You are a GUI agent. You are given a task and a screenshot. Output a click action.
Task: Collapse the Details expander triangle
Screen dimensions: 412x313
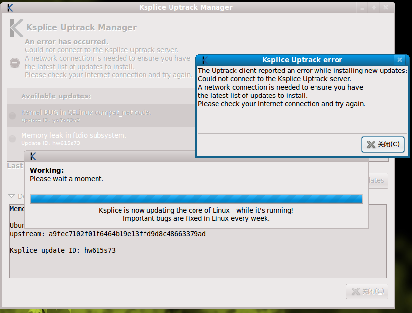click(x=11, y=196)
